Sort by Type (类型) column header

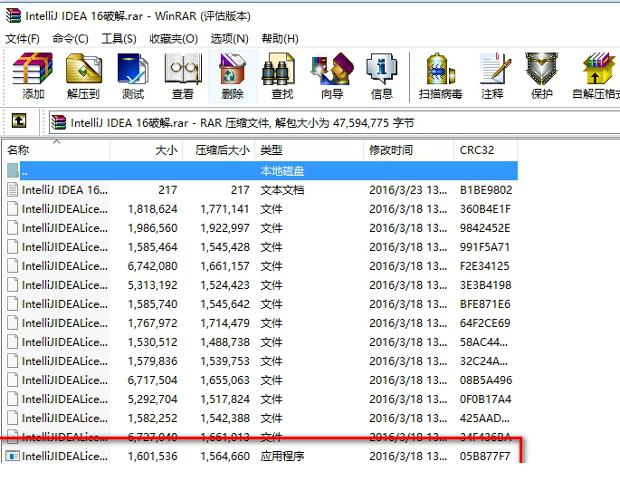[309, 150]
